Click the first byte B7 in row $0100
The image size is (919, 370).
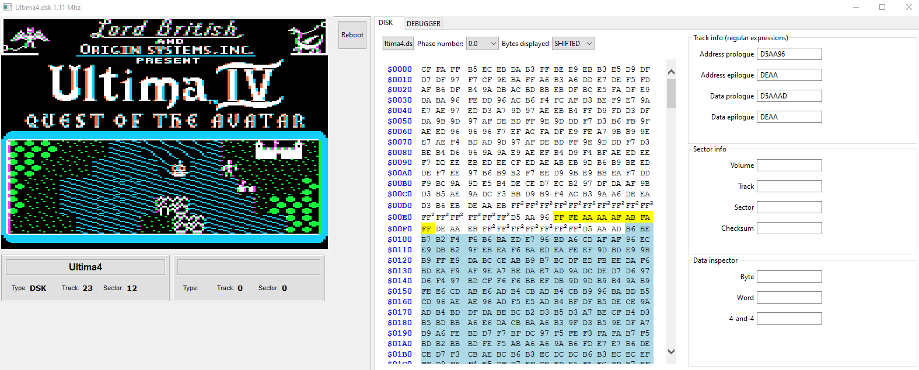point(427,239)
